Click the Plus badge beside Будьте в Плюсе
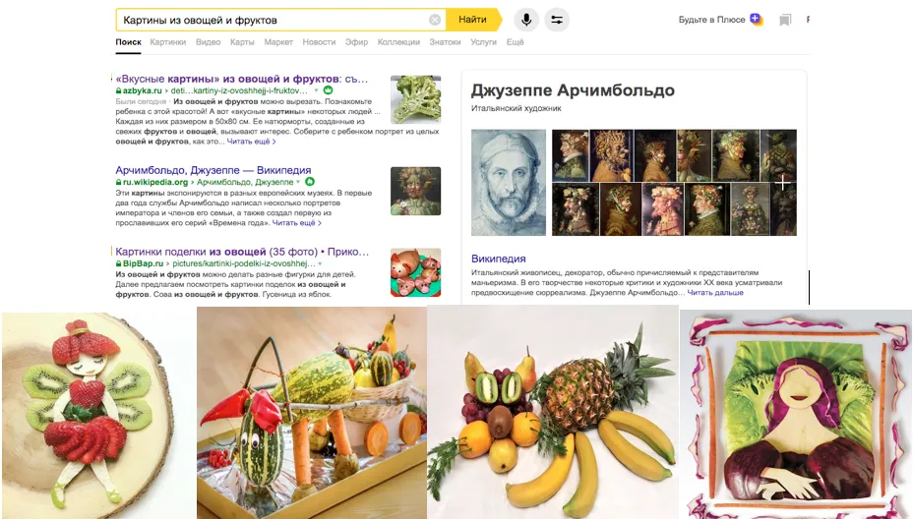 (756, 20)
